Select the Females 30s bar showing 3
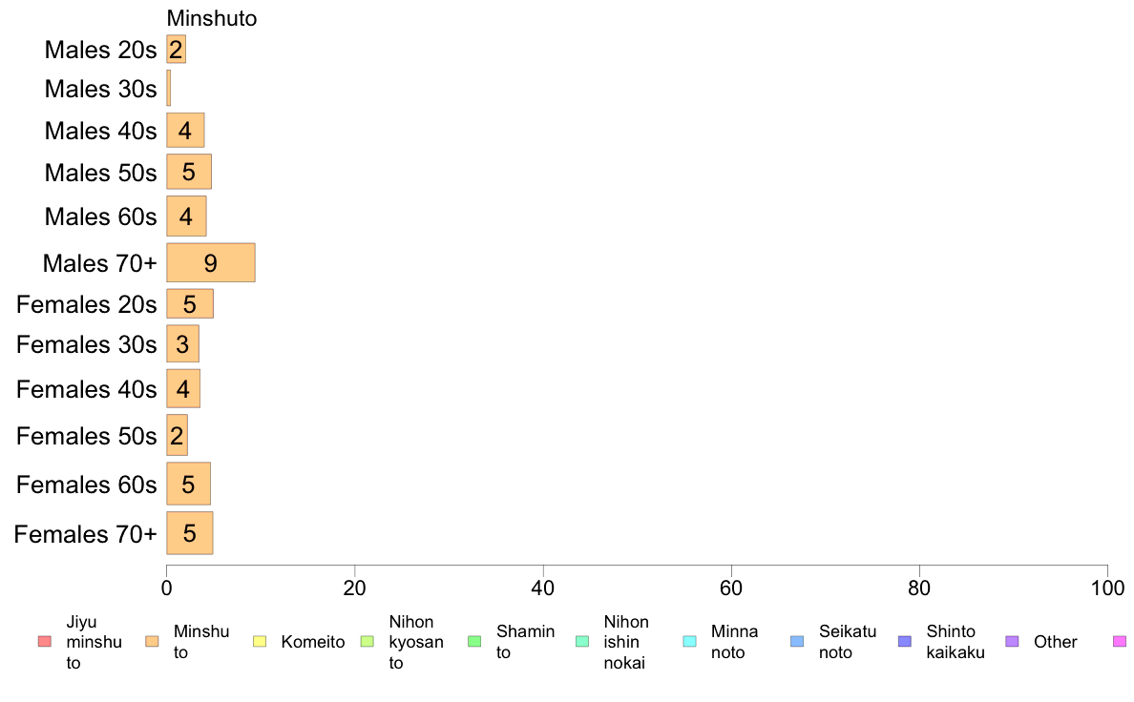Viewport: 1134px width, 702px height. pos(182,344)
